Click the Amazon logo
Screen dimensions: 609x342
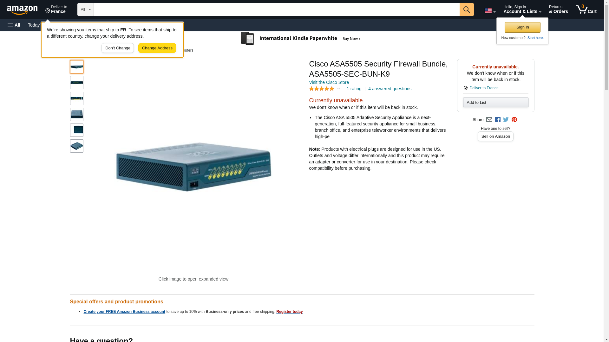tap(22, 10)
